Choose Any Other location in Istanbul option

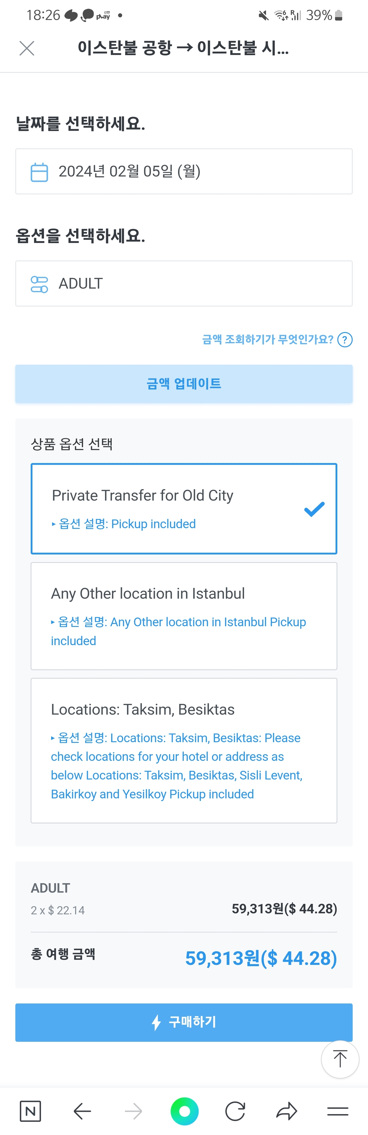coord(184,616)
